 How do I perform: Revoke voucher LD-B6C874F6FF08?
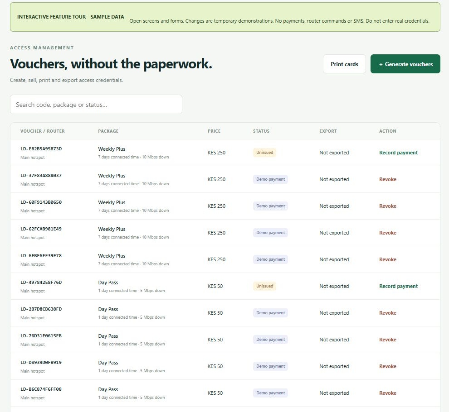[388, 393]
